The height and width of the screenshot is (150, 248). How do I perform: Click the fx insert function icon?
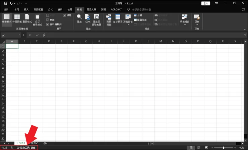[44, 35]
